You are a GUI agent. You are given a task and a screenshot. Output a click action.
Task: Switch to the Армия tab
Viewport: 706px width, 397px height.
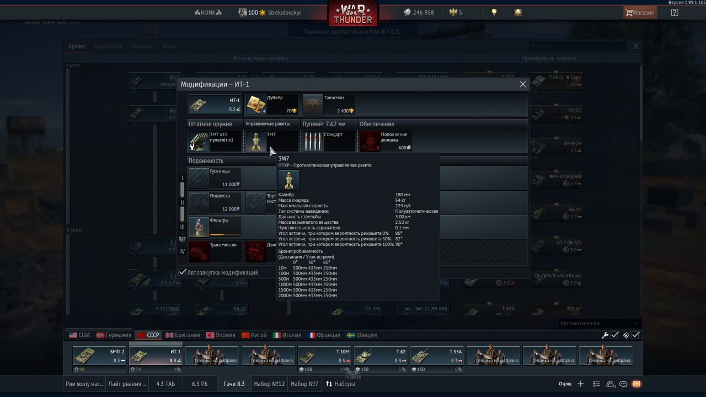coord(76,46)
